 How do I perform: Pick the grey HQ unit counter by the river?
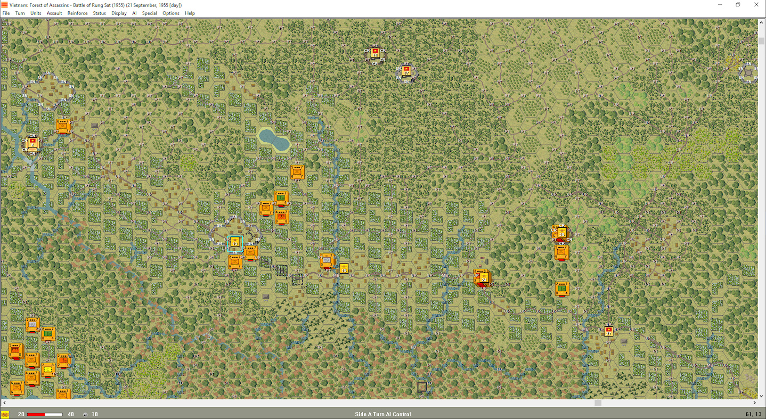click(x=327, y=260)
